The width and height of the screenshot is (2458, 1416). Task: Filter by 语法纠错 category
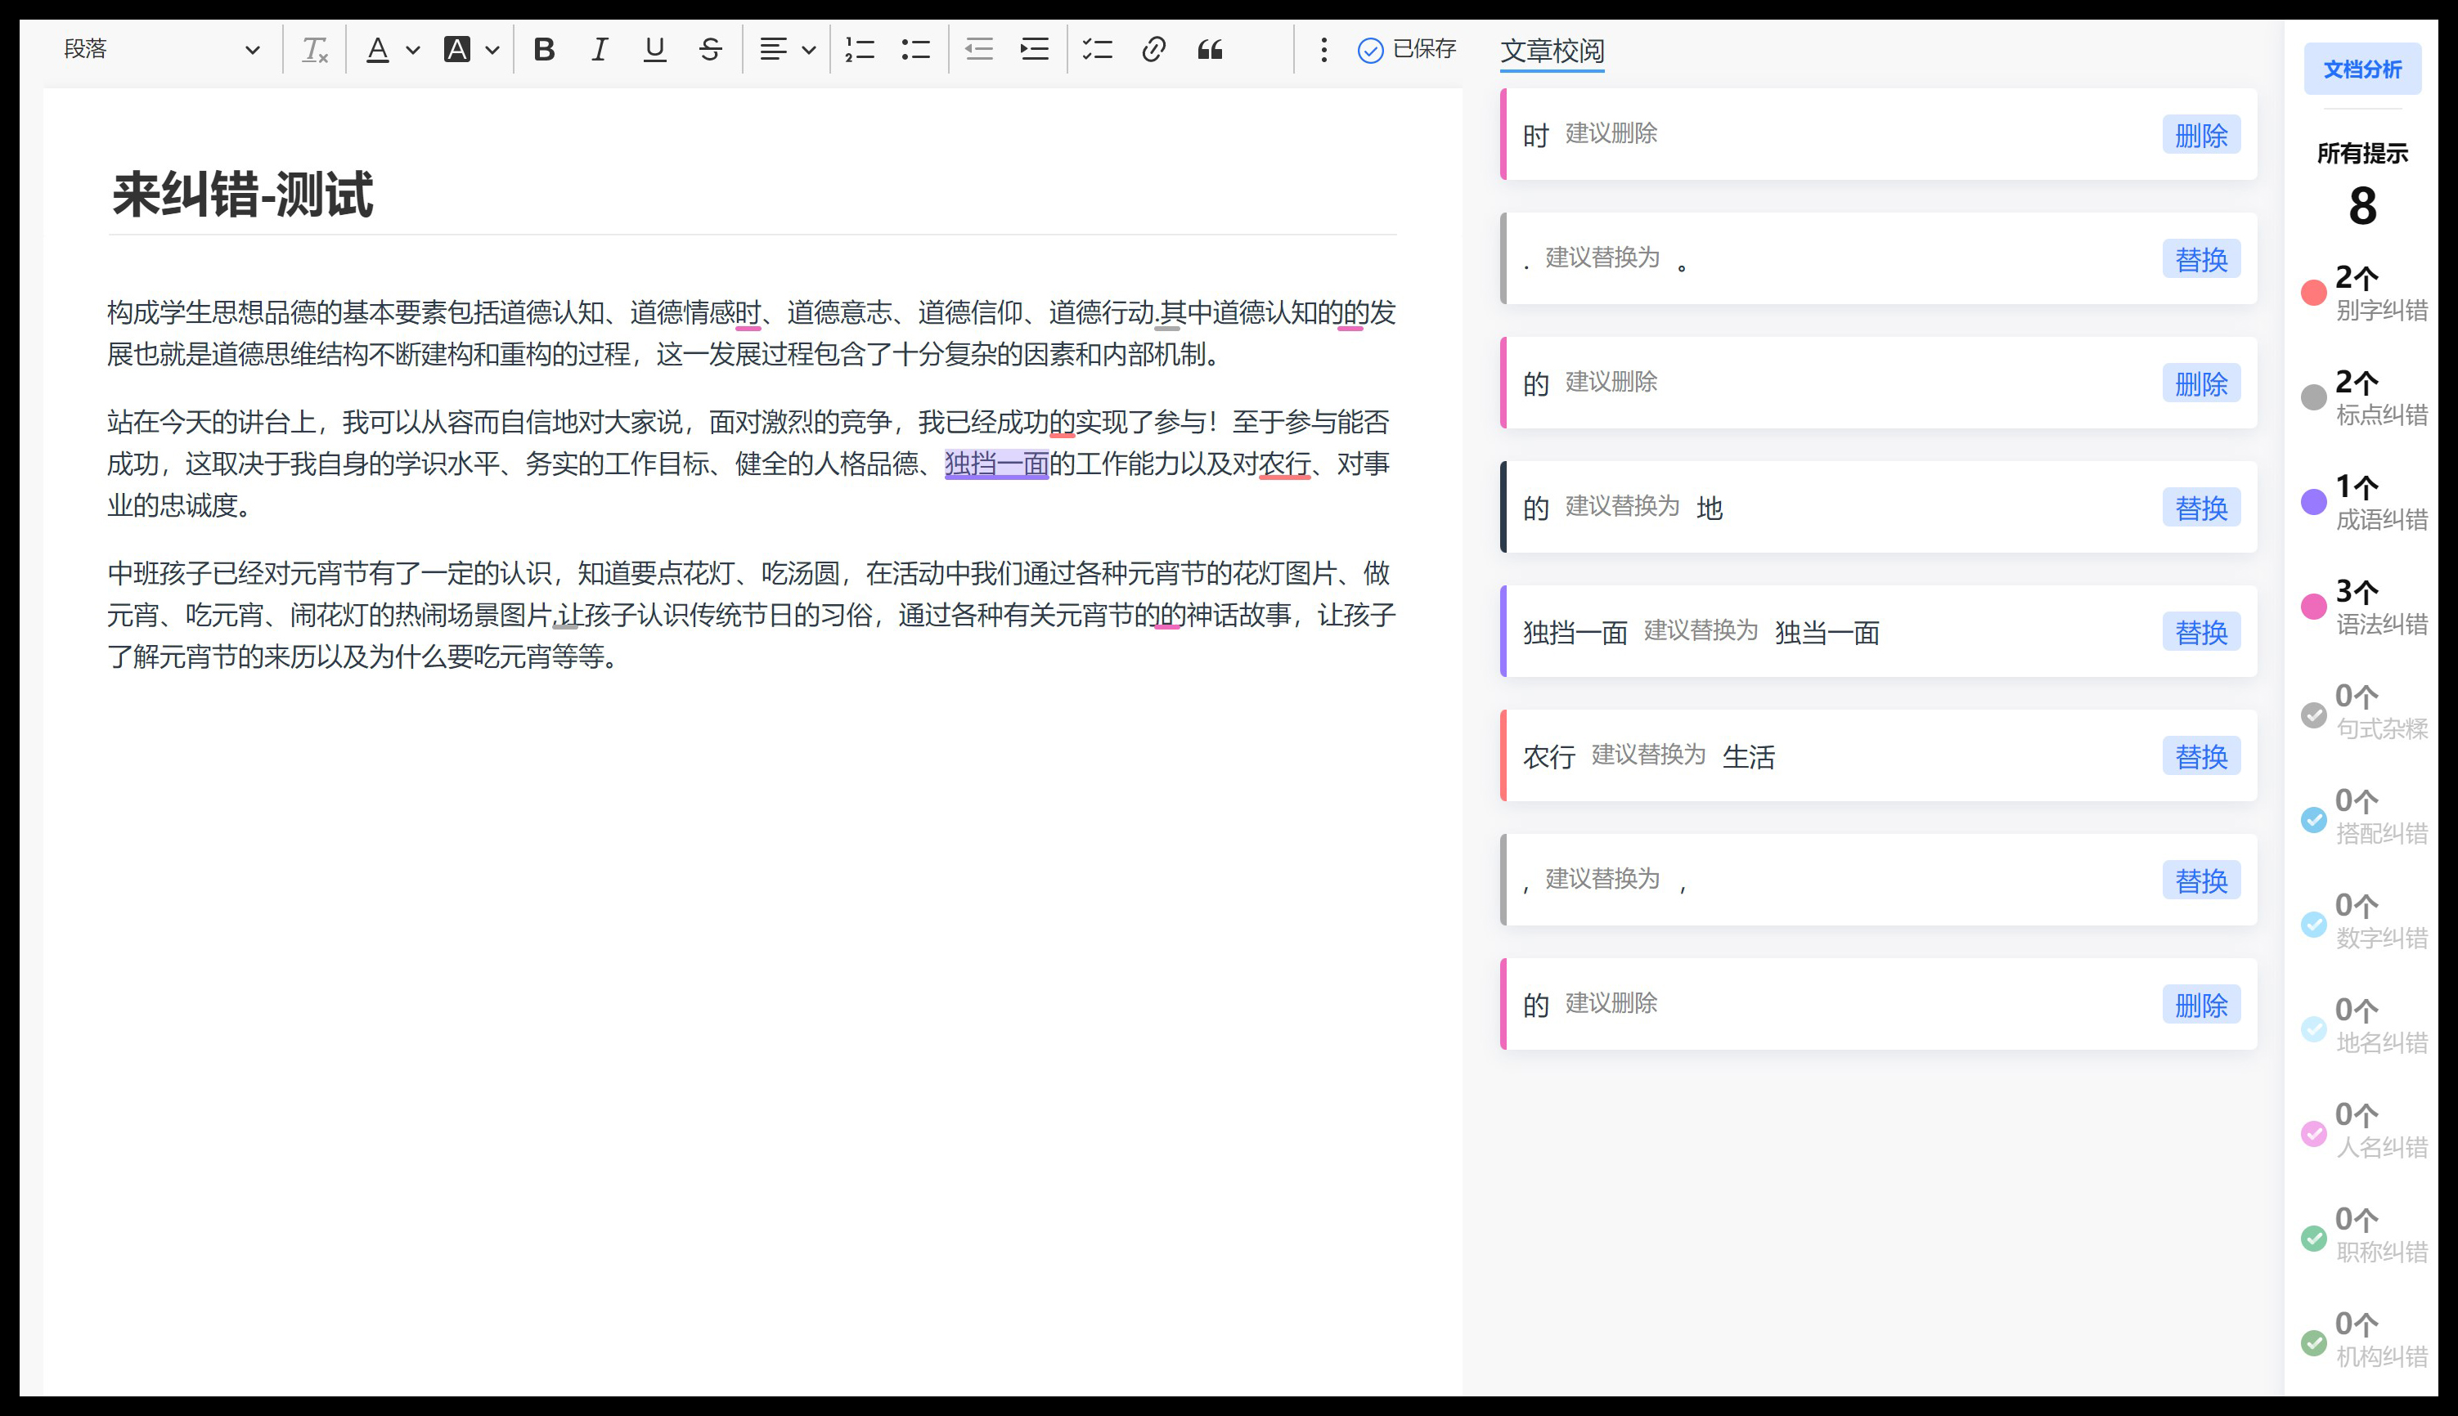[x=2365, y=607]
